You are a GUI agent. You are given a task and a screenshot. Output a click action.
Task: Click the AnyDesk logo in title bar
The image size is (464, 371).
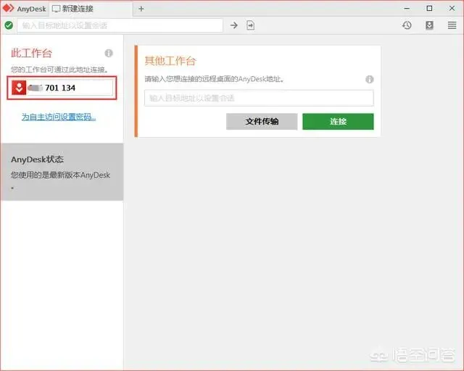pos(8,8)
